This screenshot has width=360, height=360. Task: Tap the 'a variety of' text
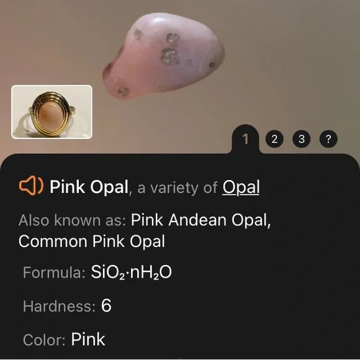(178, 187)
